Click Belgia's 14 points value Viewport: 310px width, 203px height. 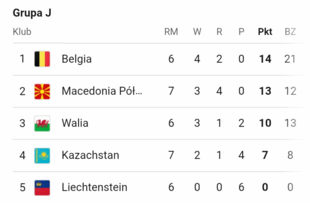(x=265, y=59)
